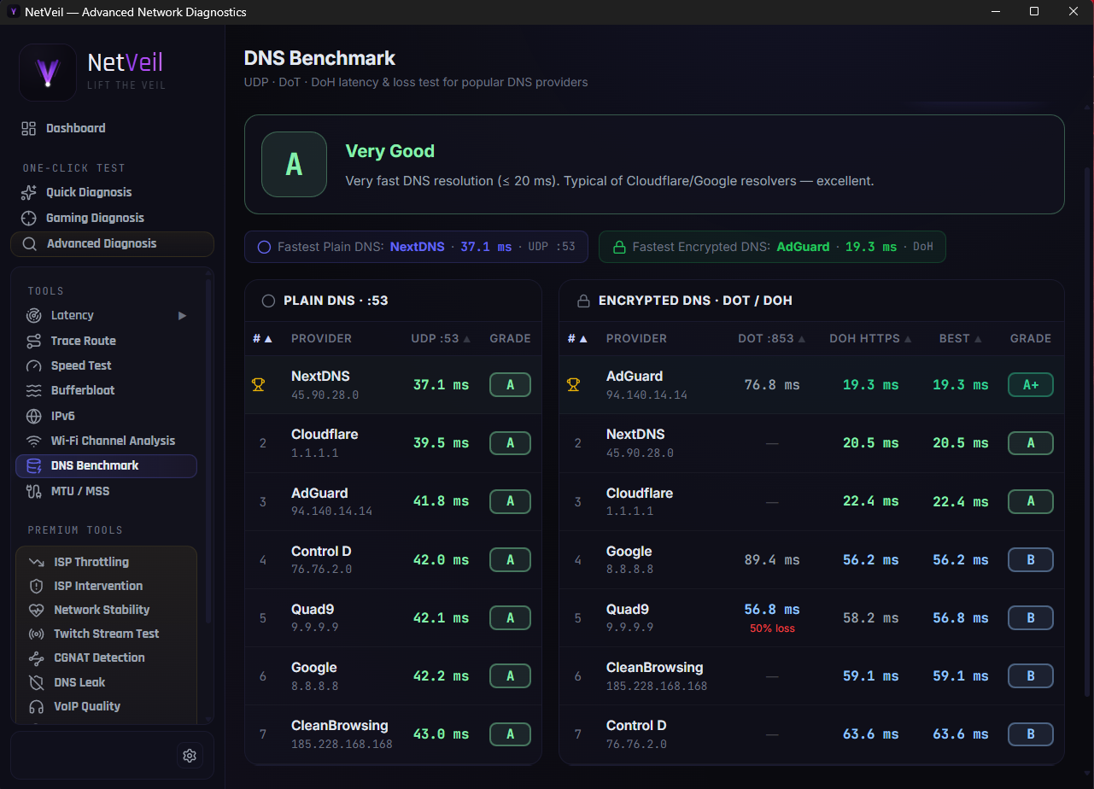Open the Speed Test tool
This screenshot has height=789, width=1094.
point(106,365)
